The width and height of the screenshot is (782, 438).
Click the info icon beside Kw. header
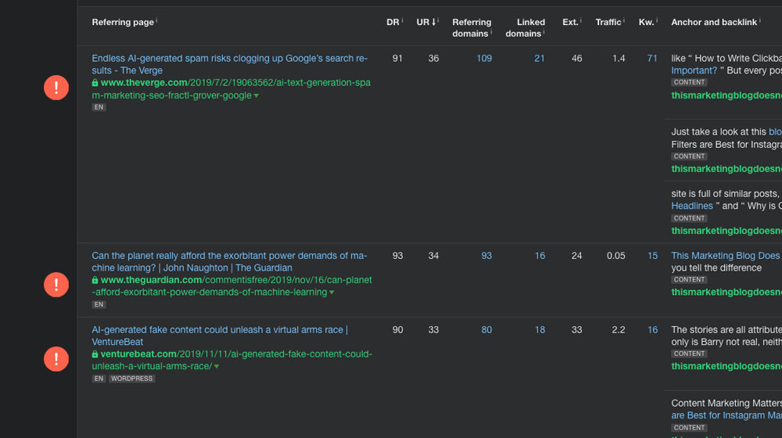coord(656,20)
